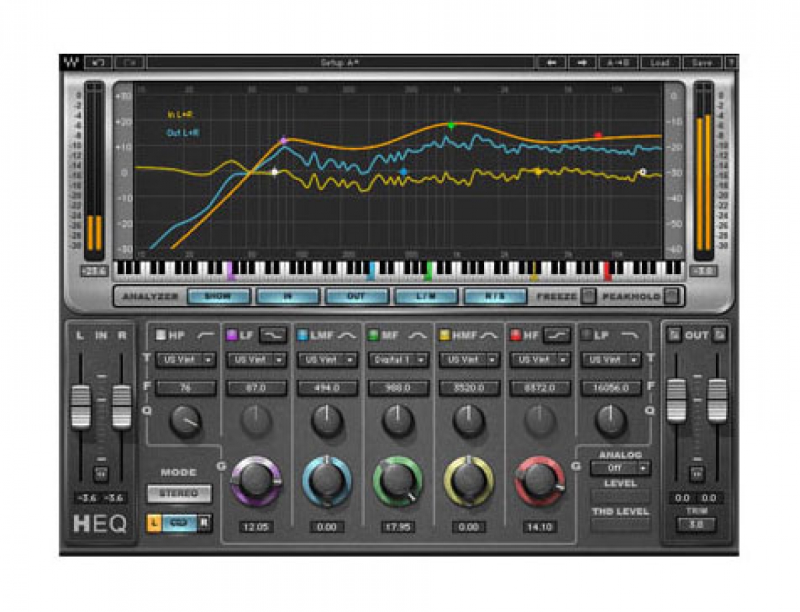Screen dimensions: 800x612
Task: Open the HP band filter type dropdown
Action: pos(186,360)
